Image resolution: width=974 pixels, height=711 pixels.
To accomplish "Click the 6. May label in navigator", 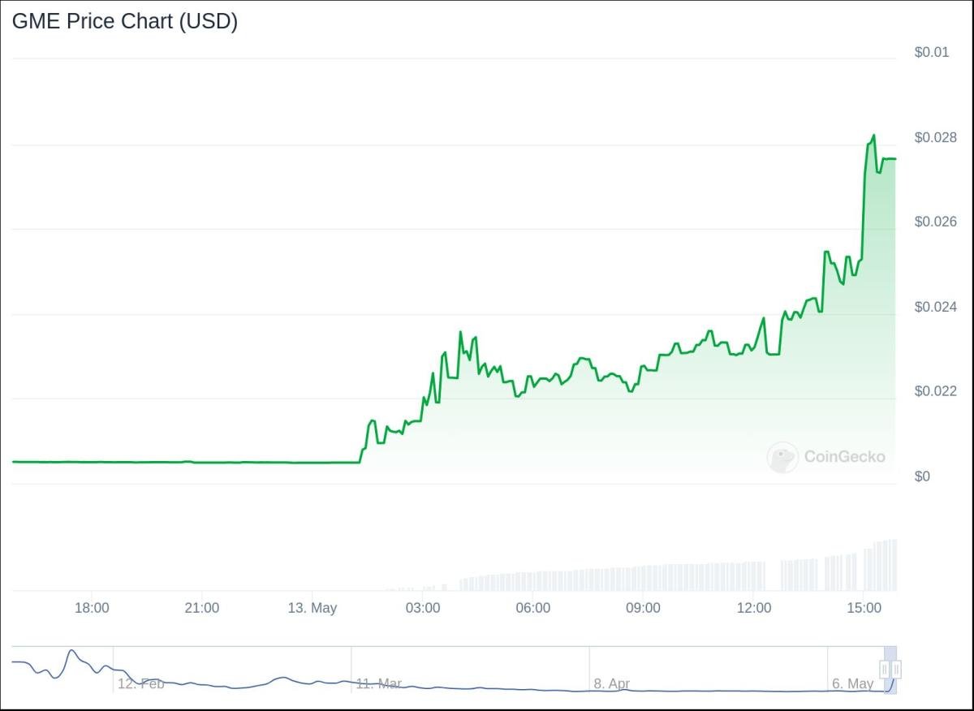I will [853, 683].
